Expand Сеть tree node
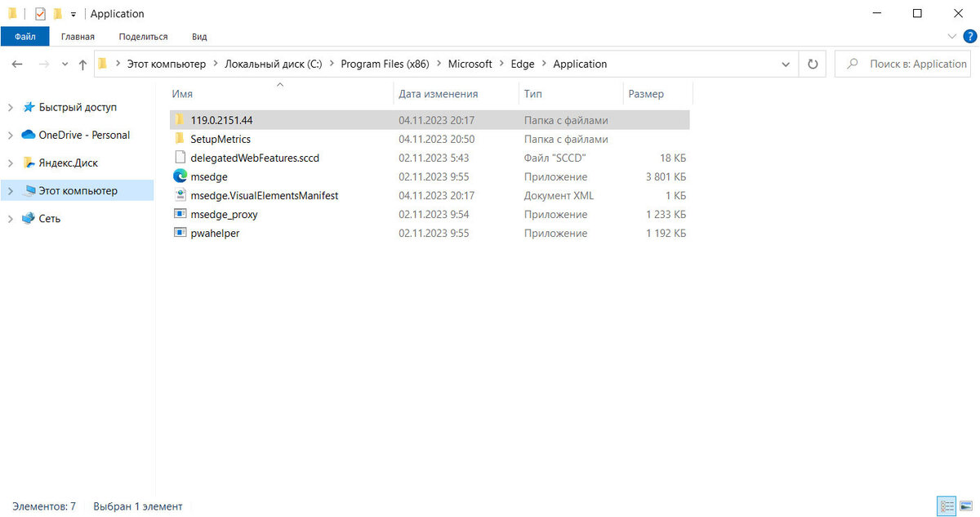 [10, 218]
